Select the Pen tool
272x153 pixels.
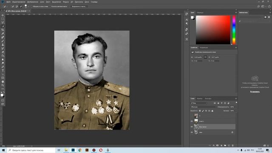[x=3, y=67]
